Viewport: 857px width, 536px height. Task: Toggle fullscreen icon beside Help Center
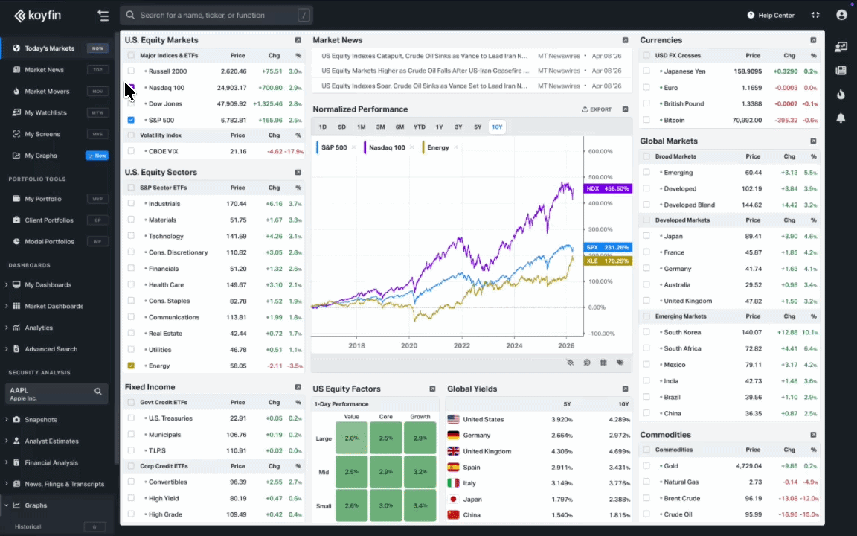(815, 15)
